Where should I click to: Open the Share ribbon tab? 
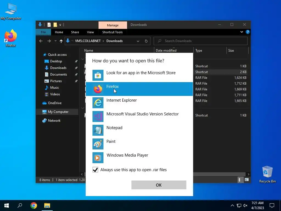(x=75, y=32)
